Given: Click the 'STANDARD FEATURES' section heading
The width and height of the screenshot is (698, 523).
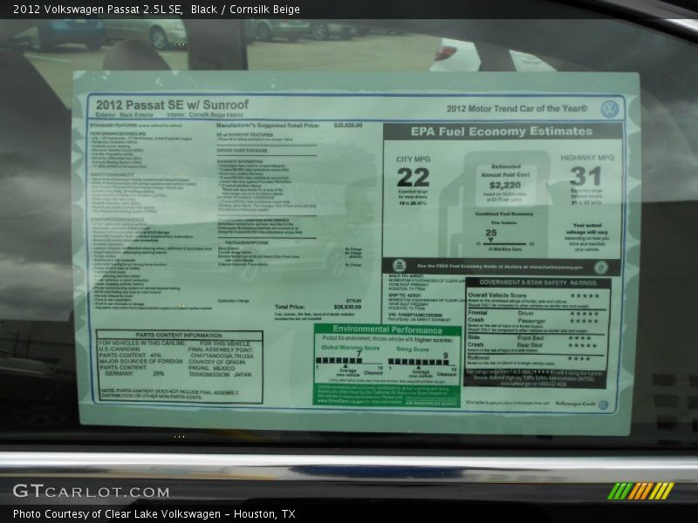Looking at the screenshot, I should coord(113,126).
